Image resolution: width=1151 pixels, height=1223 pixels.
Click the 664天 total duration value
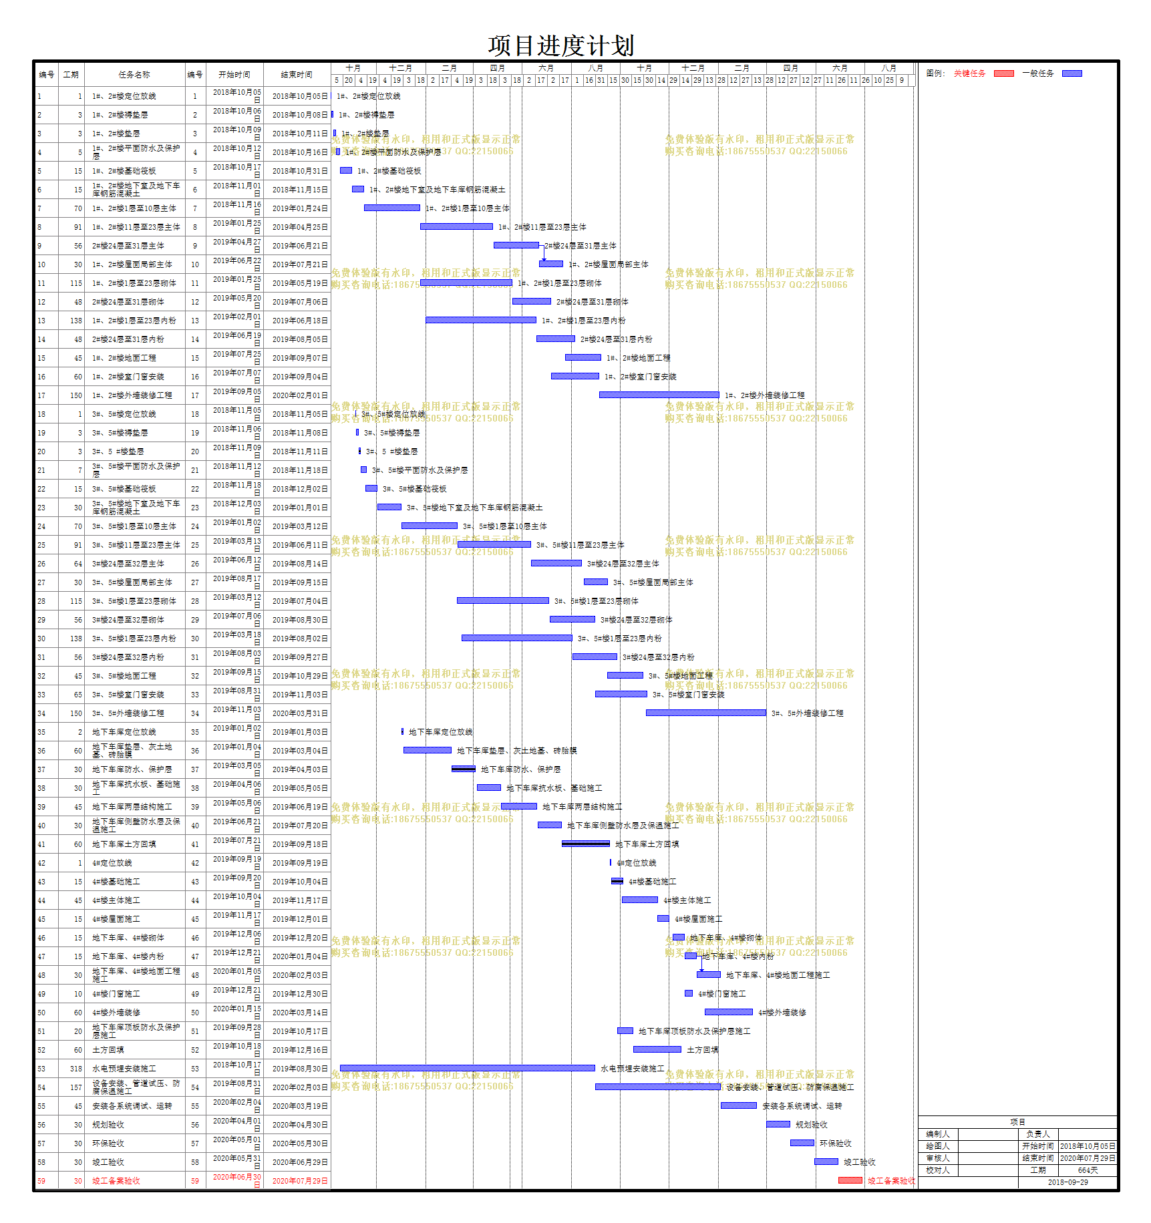click(1088, 1170)
